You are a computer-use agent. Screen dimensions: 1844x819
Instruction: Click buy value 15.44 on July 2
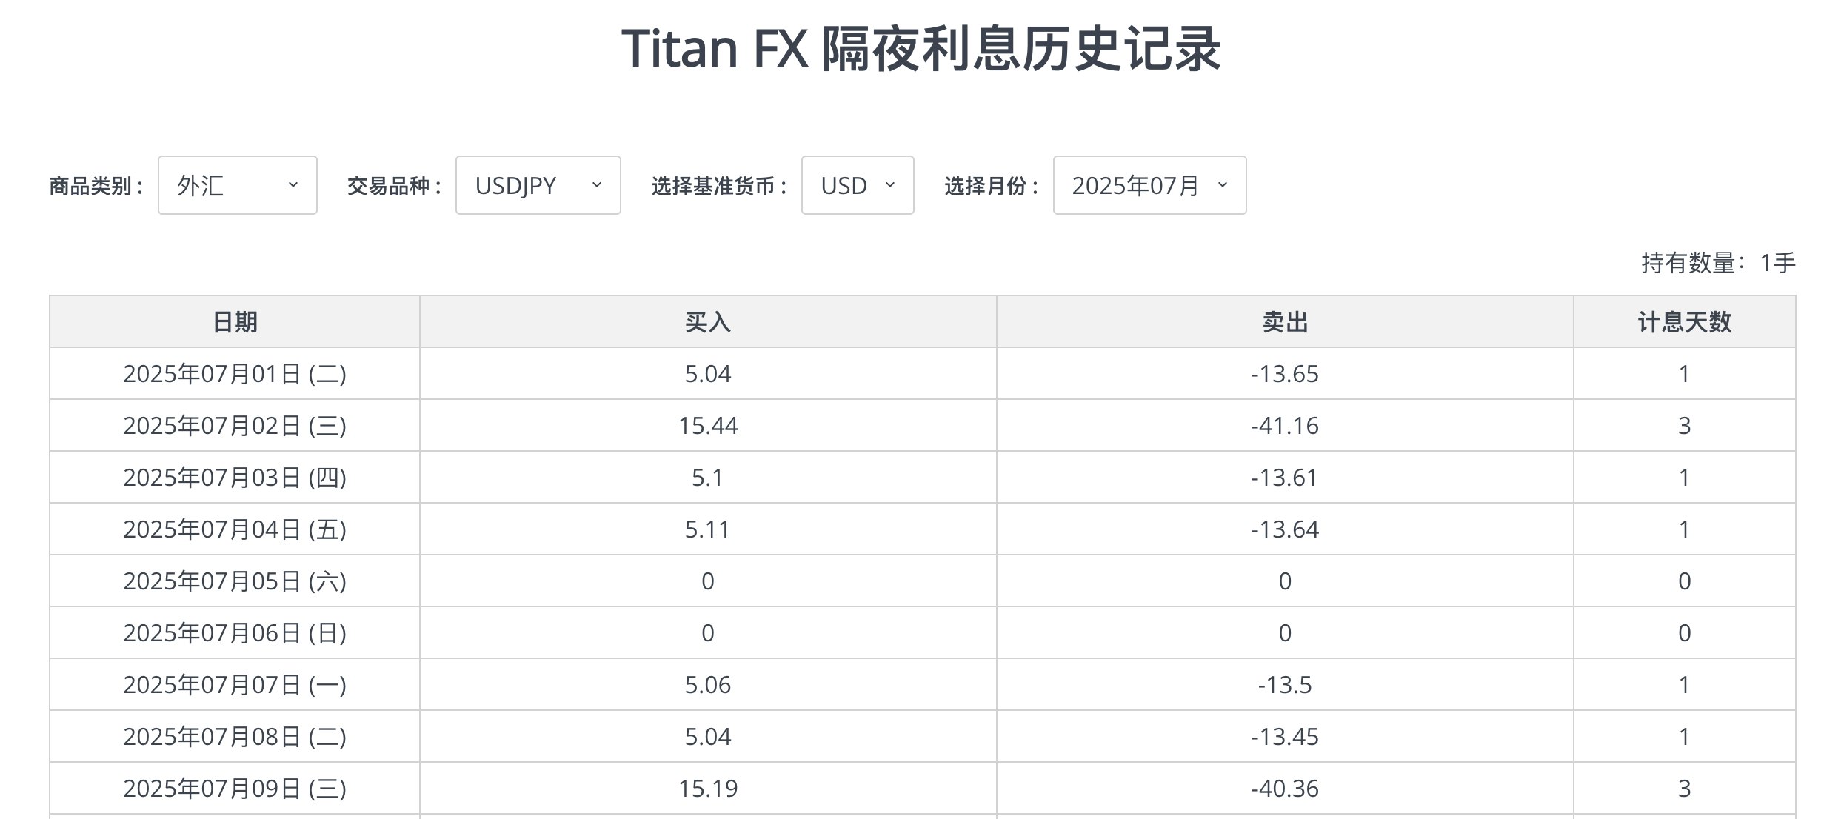pyautogui.click(x=708, y=426)
